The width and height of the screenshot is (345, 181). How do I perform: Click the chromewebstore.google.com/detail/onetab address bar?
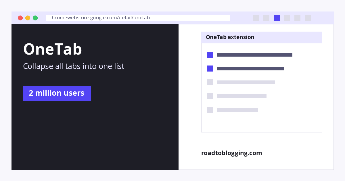tap(138, 18)
